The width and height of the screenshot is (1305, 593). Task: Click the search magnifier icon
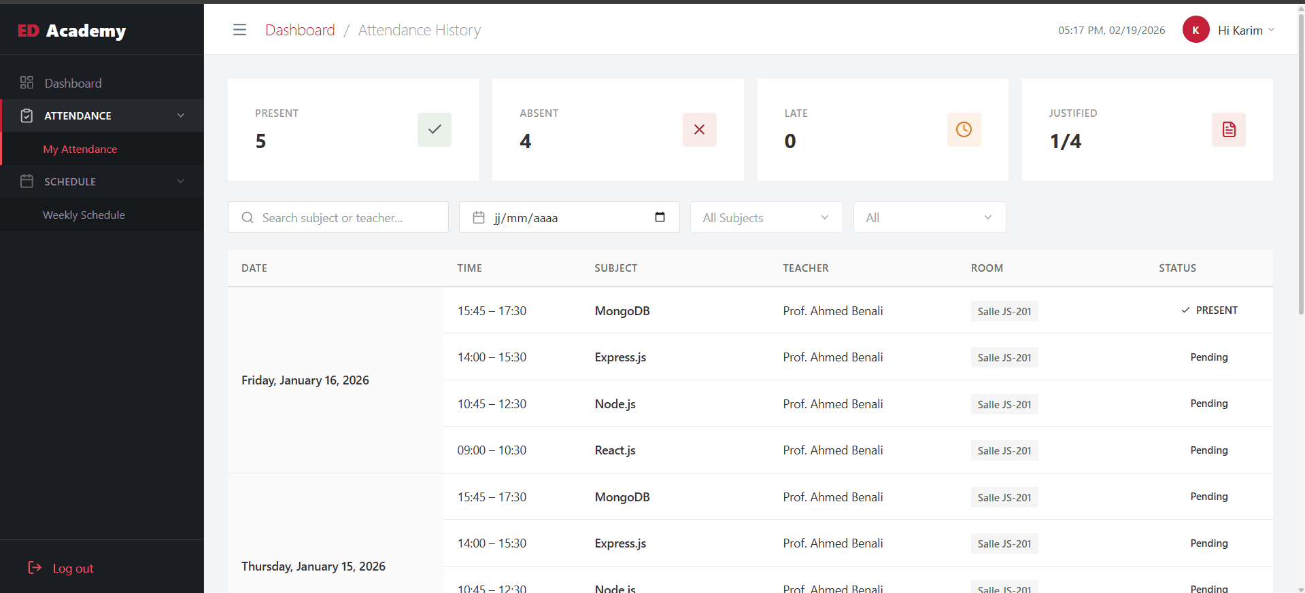(x=248, y=217)
